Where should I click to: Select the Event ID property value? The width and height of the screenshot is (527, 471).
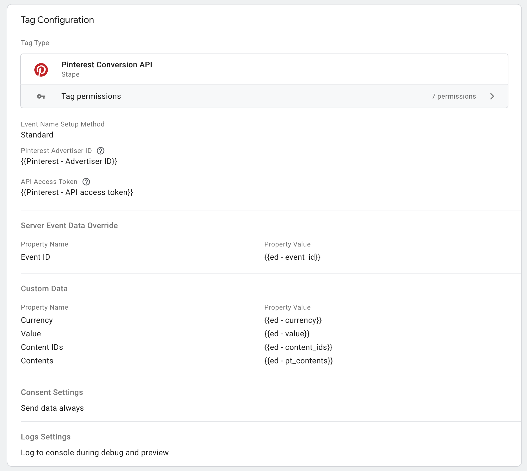292,257
